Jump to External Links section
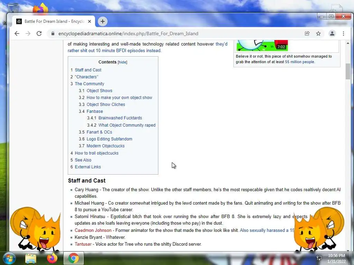 [88, 167]
